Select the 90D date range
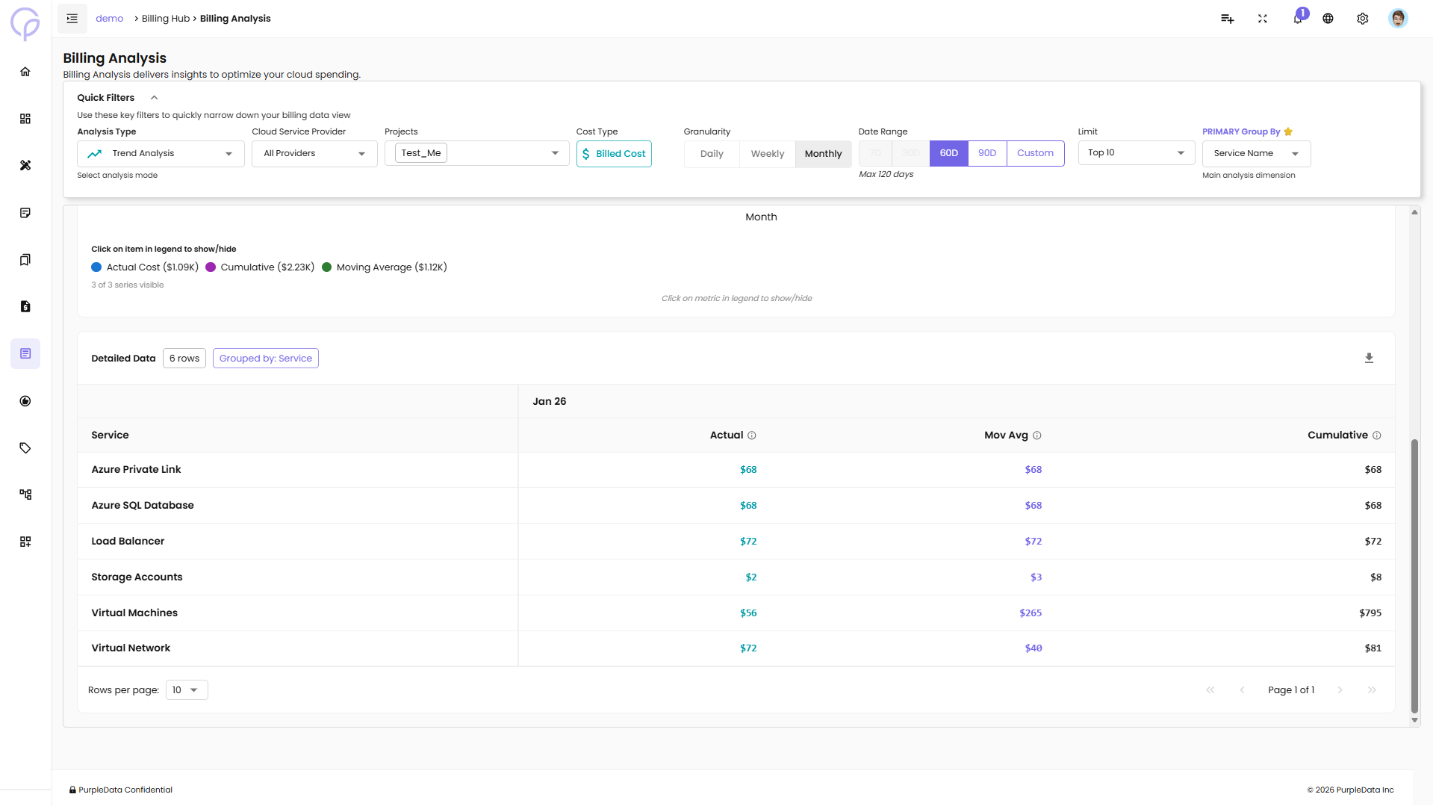1433x806 pixels. (986, 153)
